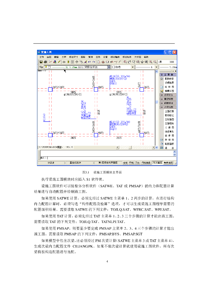Viewport: 209px width, 295px height.
Task: Open the 标注轴线 menu
Action: pos(115,57)
